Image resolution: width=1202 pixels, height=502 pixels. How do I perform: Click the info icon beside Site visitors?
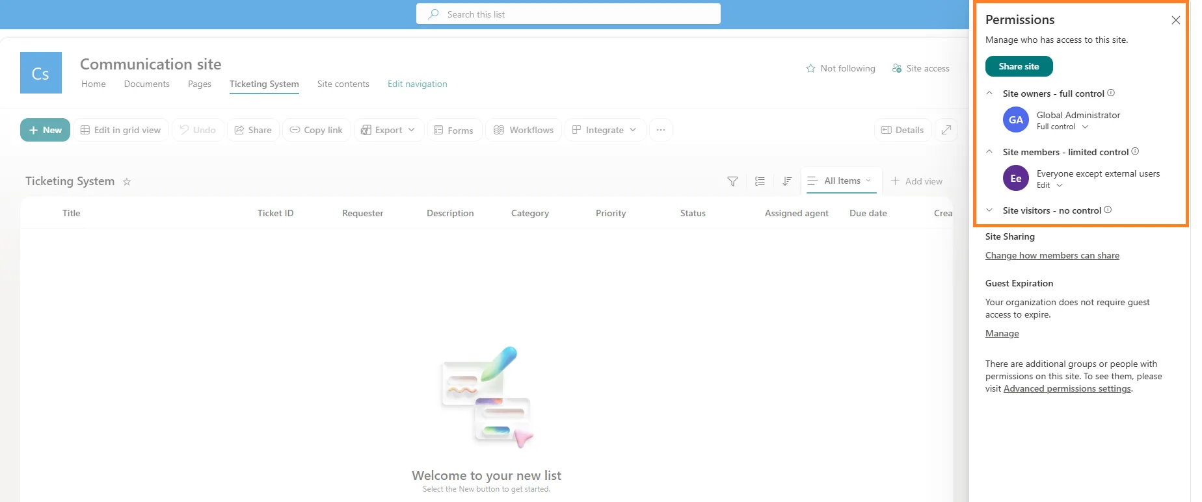(1108, 210)
